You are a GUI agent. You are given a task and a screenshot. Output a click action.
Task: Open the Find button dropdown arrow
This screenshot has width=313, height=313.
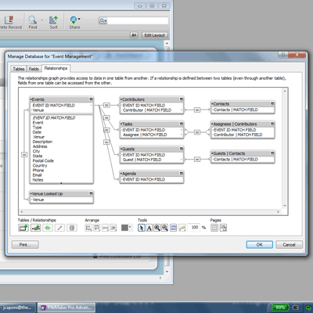pos(41,20)
